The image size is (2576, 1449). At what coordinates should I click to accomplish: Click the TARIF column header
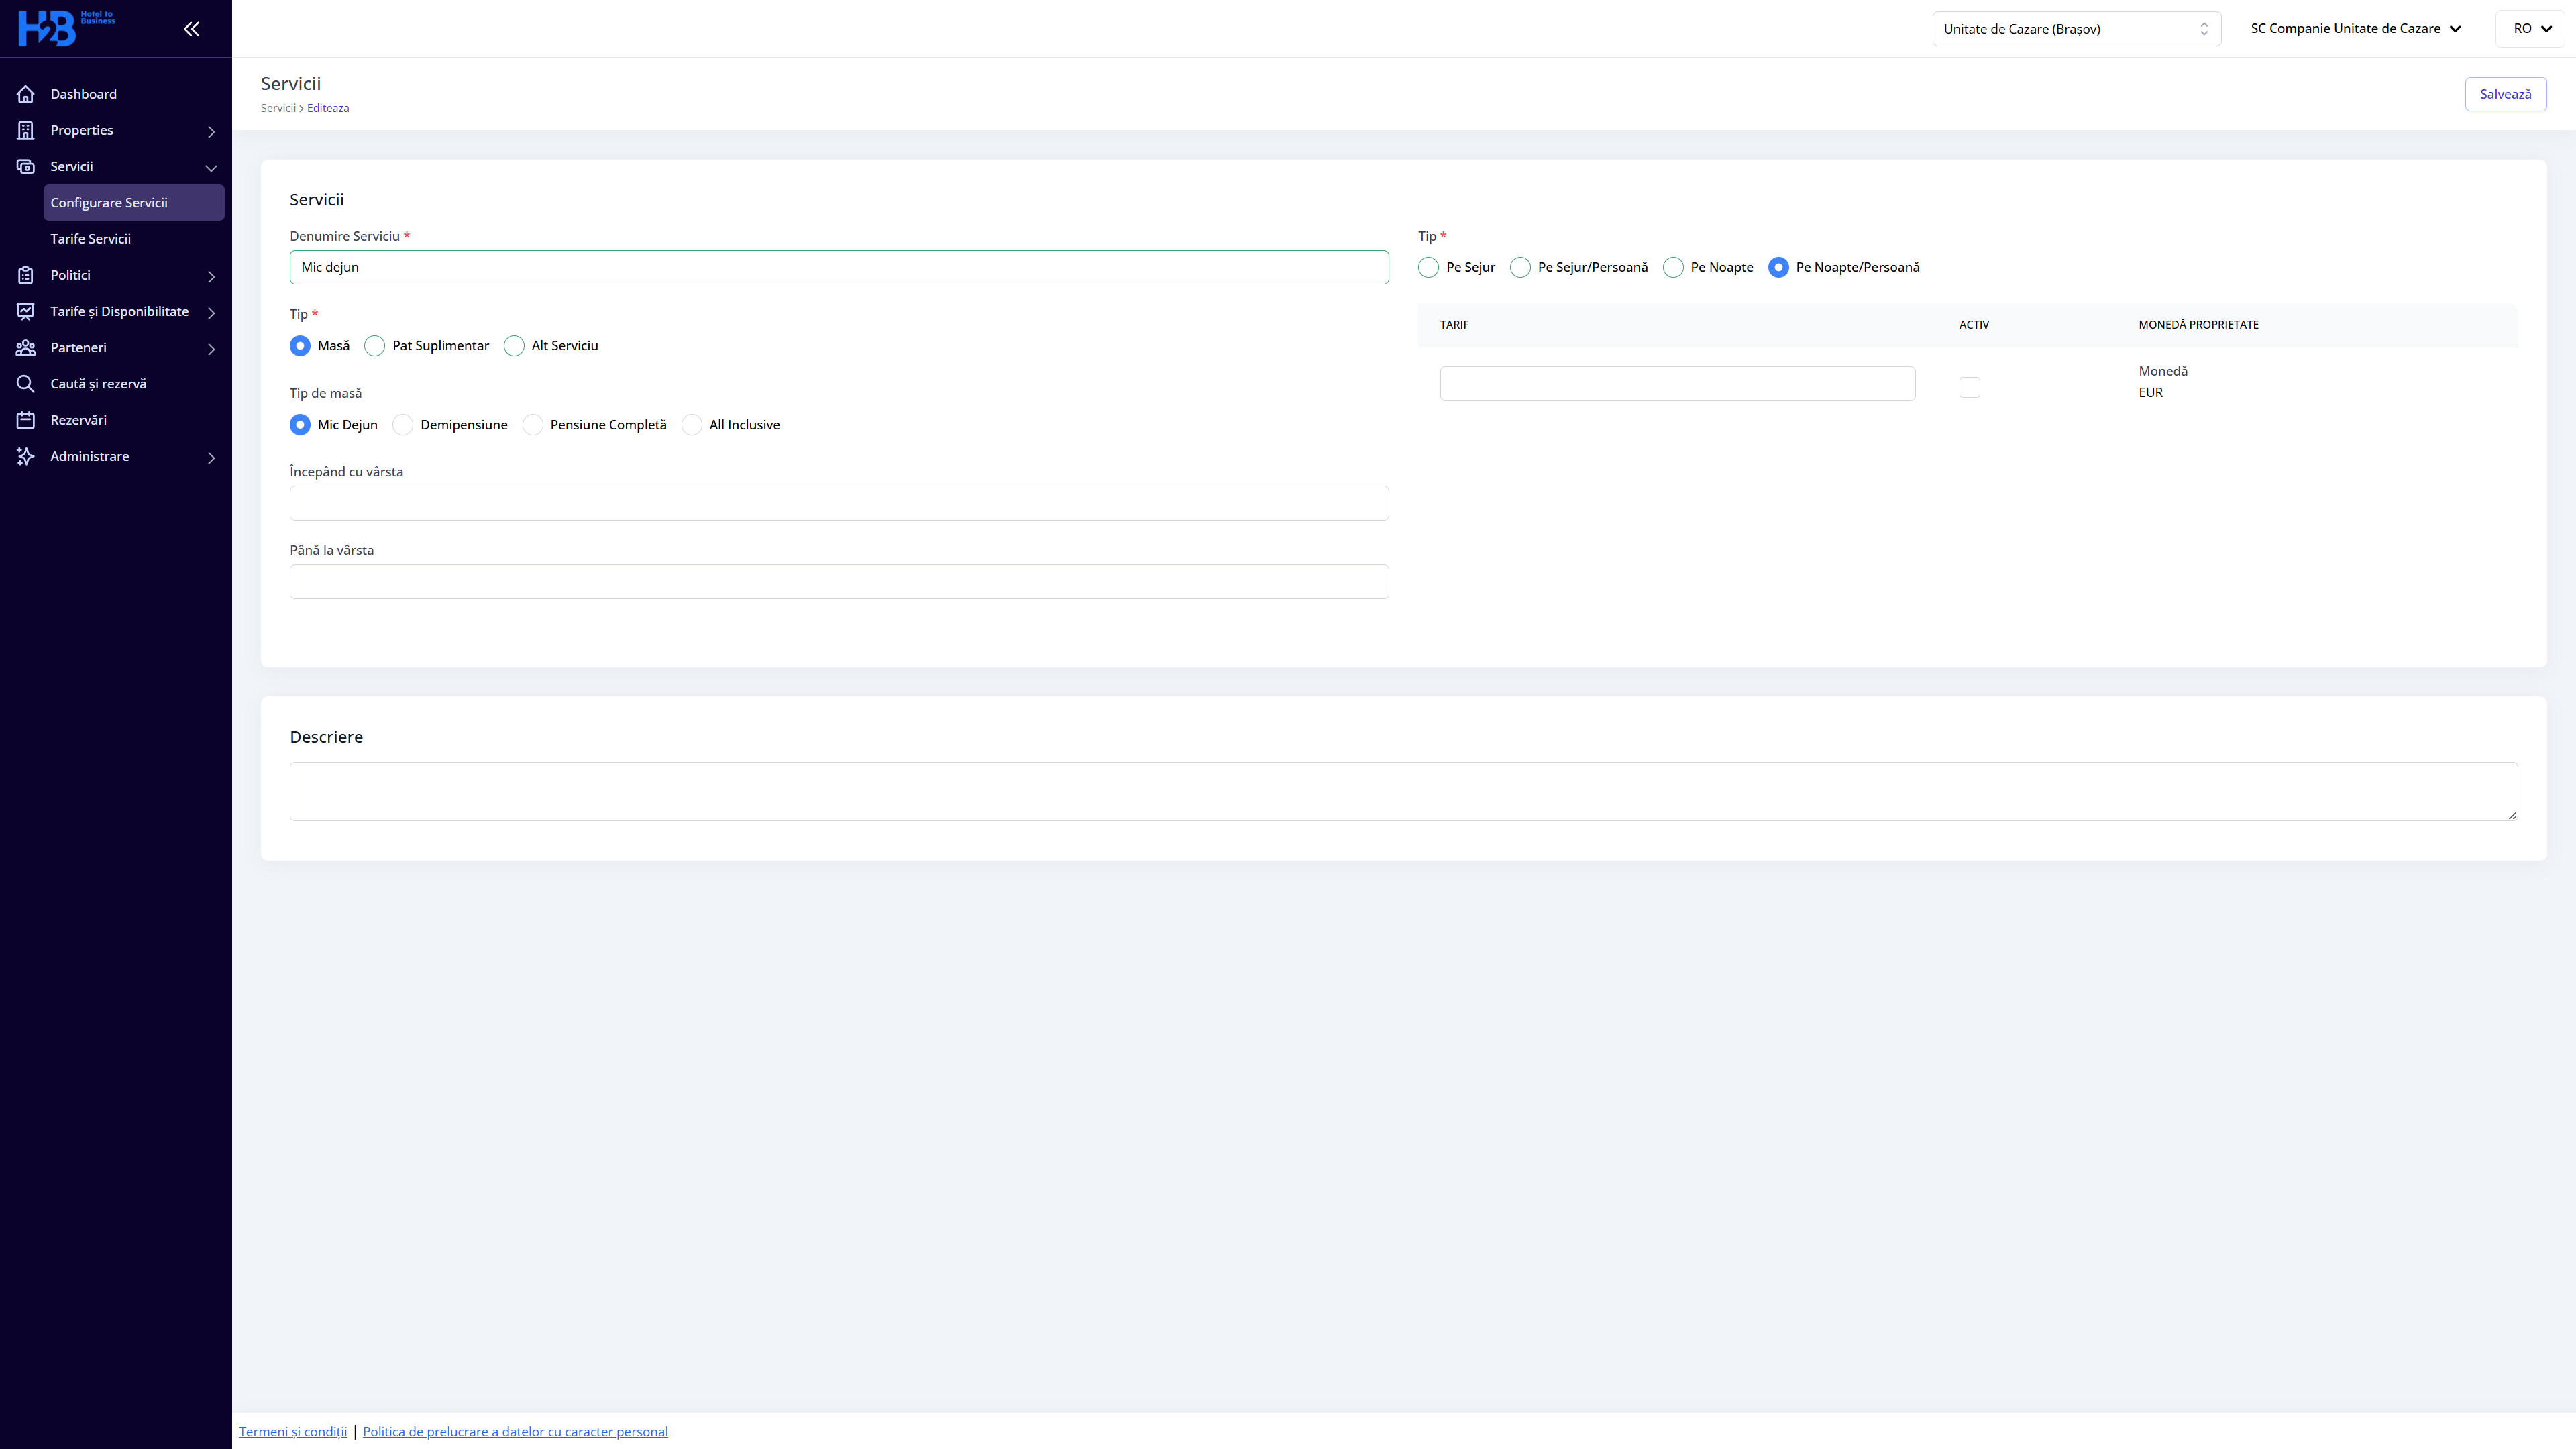[x=1454, y=325]
